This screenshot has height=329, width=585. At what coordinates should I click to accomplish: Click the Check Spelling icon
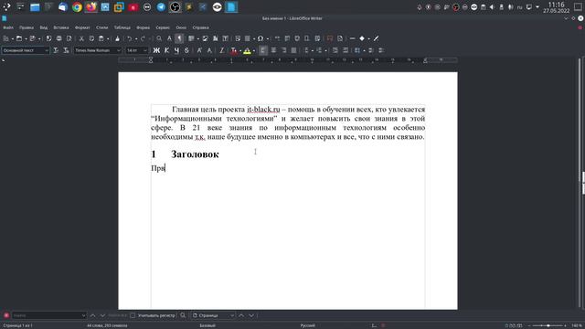coord(169,38)
